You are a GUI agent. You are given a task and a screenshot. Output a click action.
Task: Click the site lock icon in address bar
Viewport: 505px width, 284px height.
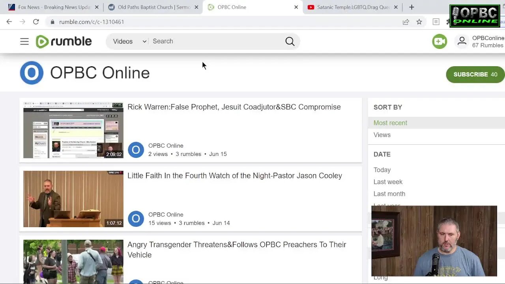[52, 22]
